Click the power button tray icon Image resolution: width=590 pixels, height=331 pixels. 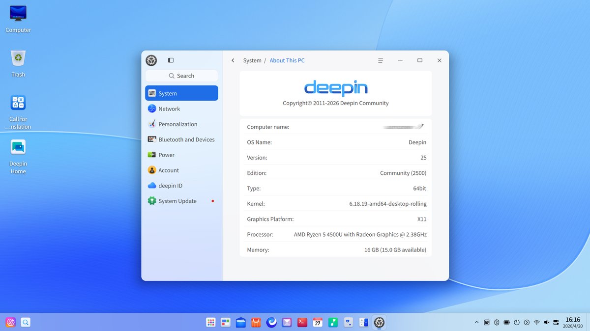click(517, 322)
